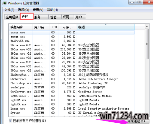Image resolution: width=153 pixels, height=124 pixels.
Task: Minimize the Task Manager window
Action: 132,2
